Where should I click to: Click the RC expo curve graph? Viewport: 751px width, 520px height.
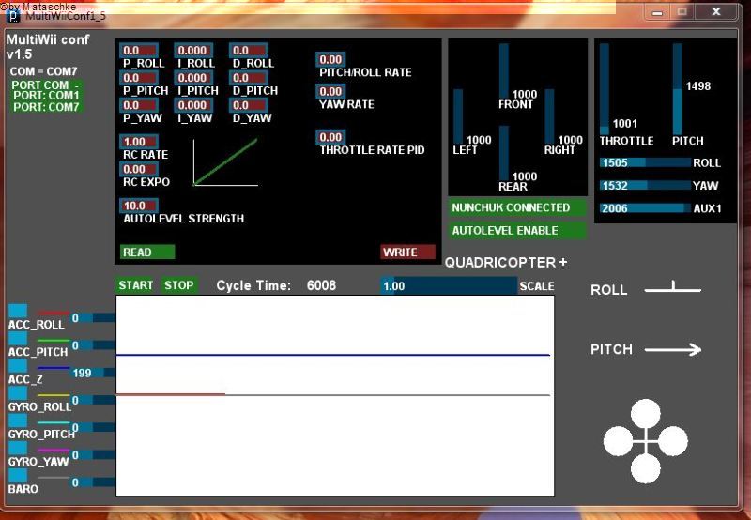(225, 162)
